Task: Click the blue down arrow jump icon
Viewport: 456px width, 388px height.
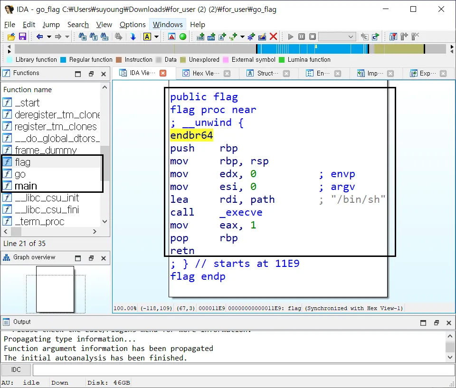Action: (133, 37)
